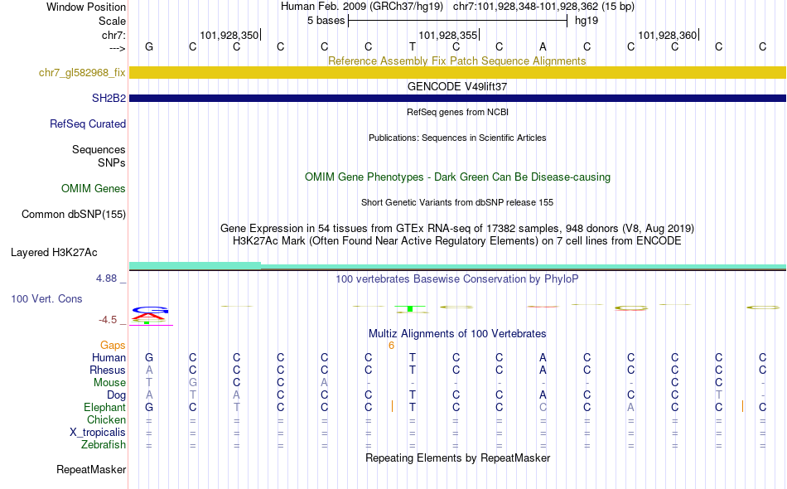
Task: Click the 5 bases scale bar
Action: 457,21
